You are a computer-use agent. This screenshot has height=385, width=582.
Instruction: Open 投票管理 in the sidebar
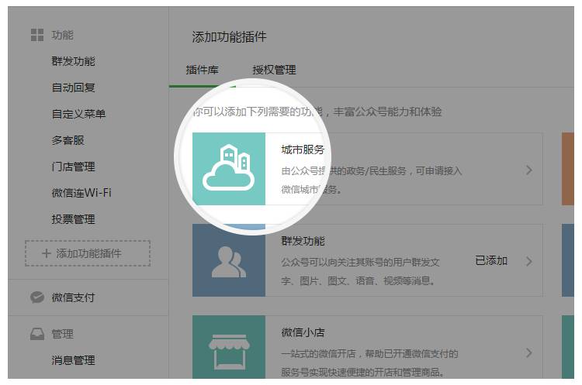[74, 219]
